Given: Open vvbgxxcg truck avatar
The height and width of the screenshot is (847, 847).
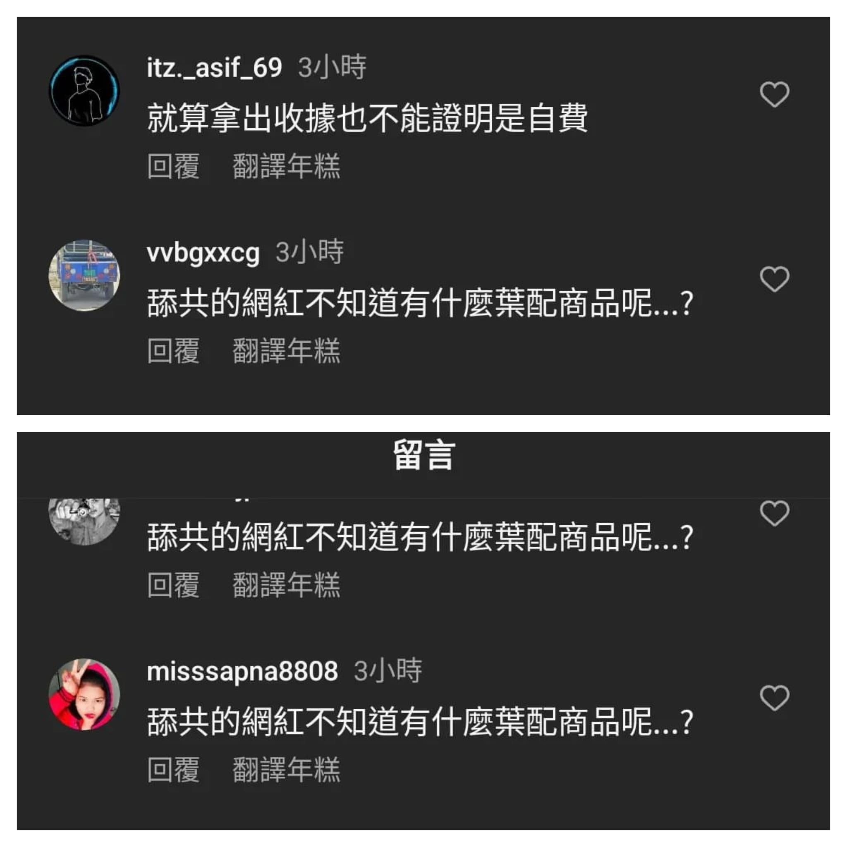Looking at the screenshot, I should pos(84,275).
